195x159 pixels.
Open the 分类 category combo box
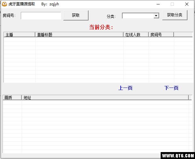pos(141,16)
